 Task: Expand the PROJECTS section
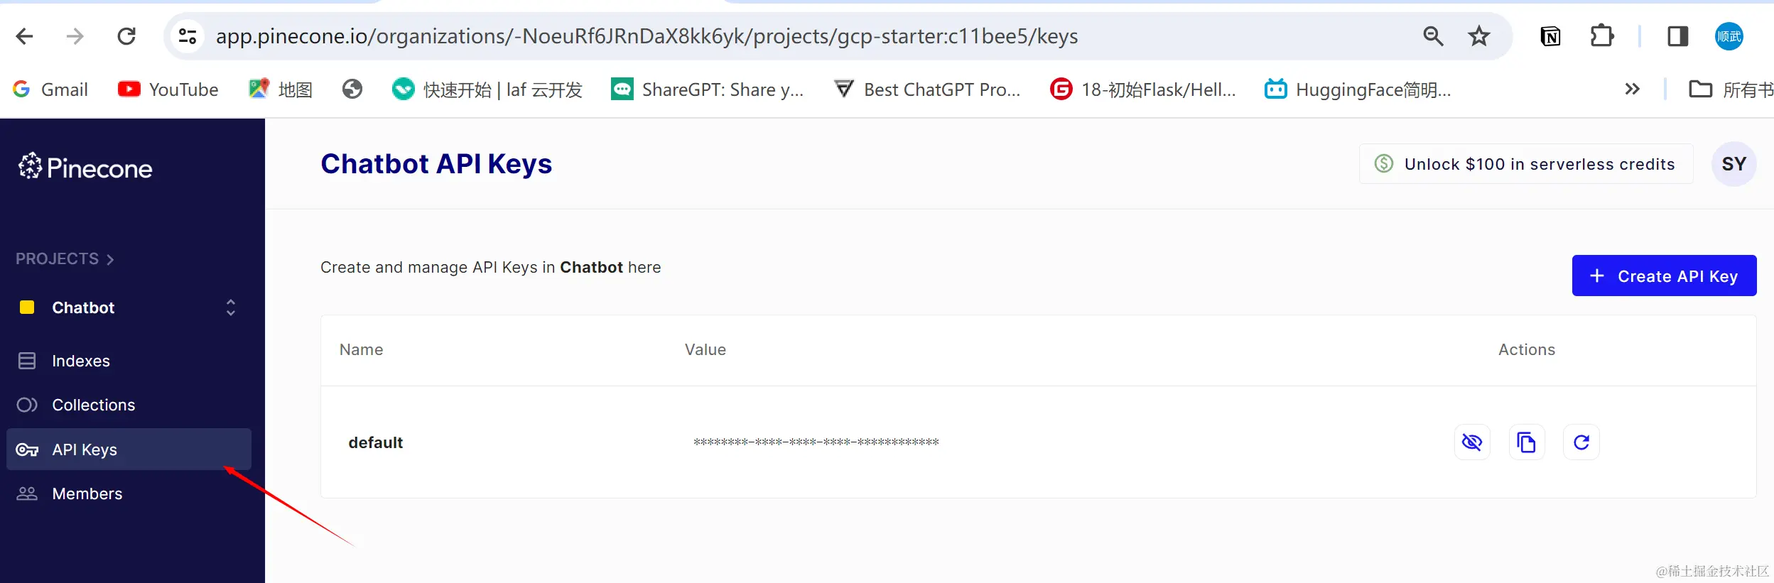click(65, 259)
